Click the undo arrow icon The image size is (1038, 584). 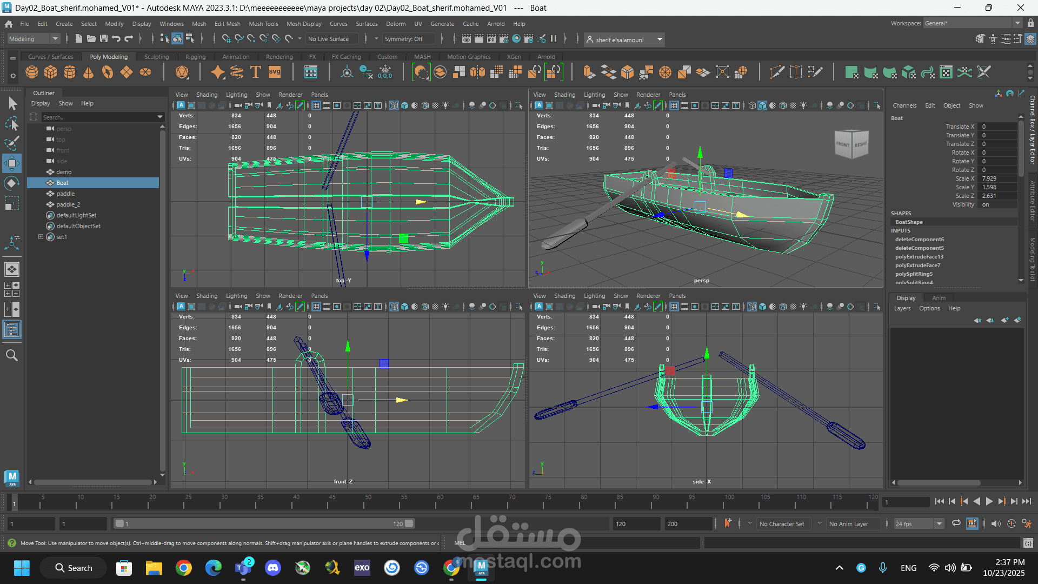(116, 39)
